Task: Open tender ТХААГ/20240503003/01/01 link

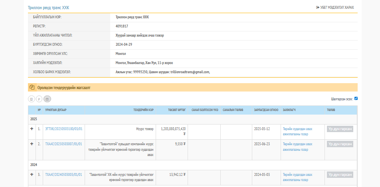Action: tap(64, 175)
